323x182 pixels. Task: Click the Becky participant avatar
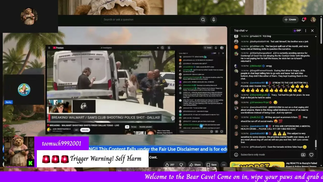(24, 89)
